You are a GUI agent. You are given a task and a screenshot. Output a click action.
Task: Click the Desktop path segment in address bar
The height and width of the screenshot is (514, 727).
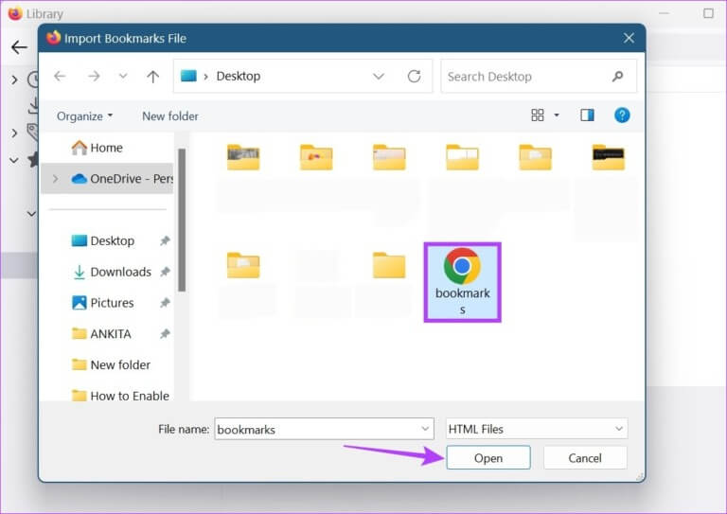(x=239, y=76)
